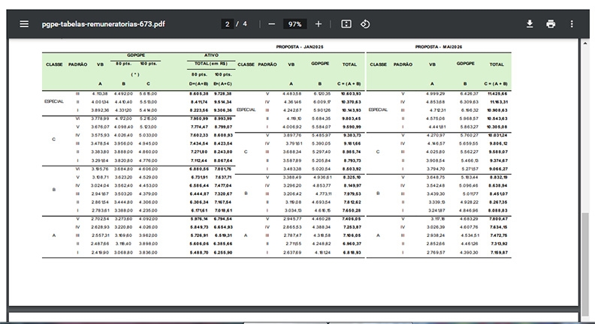Screen dimensions: 595x324
Task: Open the sidebar hamburger menu
Action: coord(24,24)
